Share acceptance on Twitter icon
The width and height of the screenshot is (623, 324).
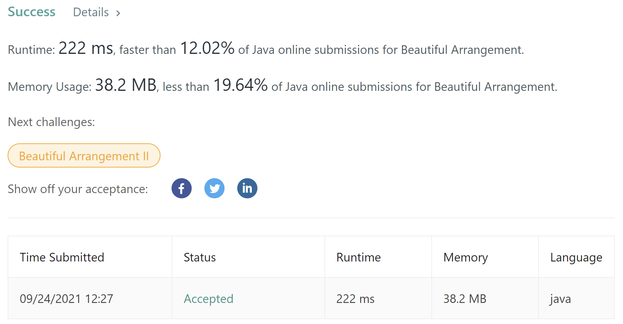[x=214, y=188]
